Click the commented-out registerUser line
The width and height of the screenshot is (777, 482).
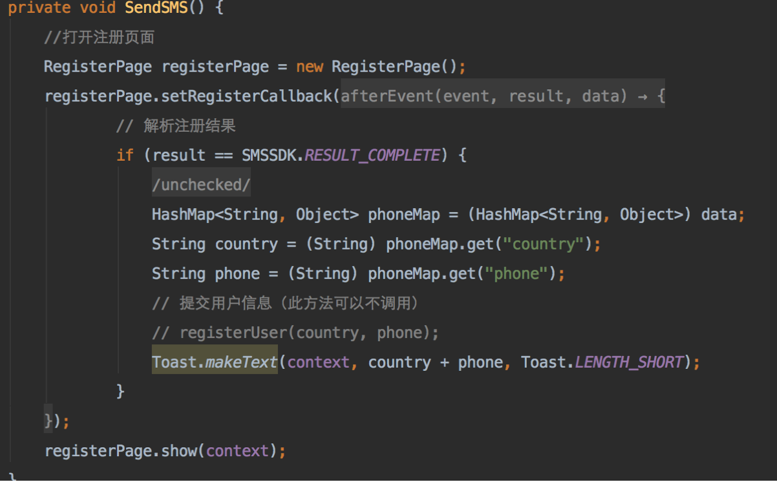295,333
